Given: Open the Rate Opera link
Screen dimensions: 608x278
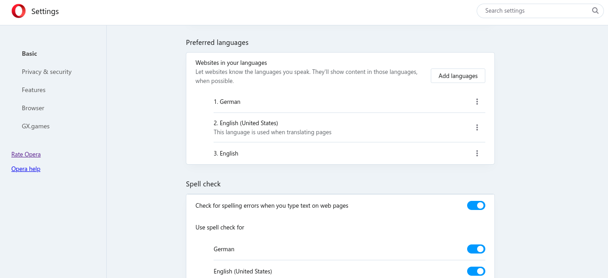Looking at the screenshot, I should tap(26, 154).
